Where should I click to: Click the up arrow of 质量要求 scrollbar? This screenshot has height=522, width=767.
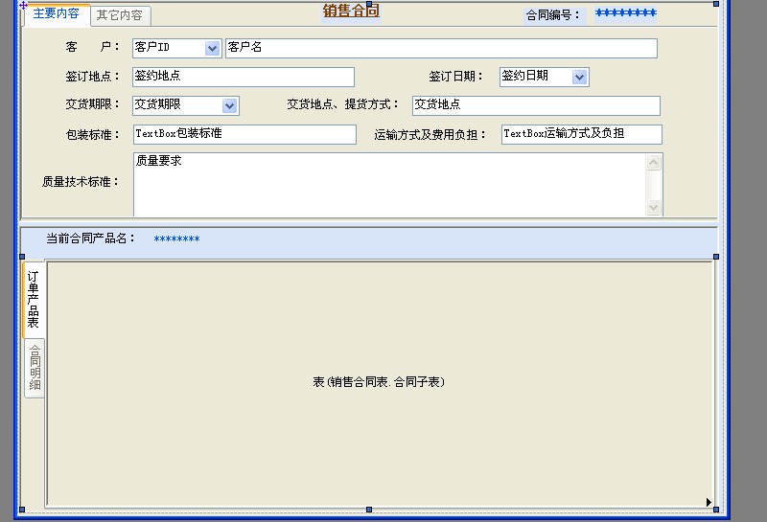coord(654,163)
